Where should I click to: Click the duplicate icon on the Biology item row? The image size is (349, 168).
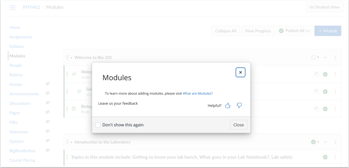[x=317, y=108]
